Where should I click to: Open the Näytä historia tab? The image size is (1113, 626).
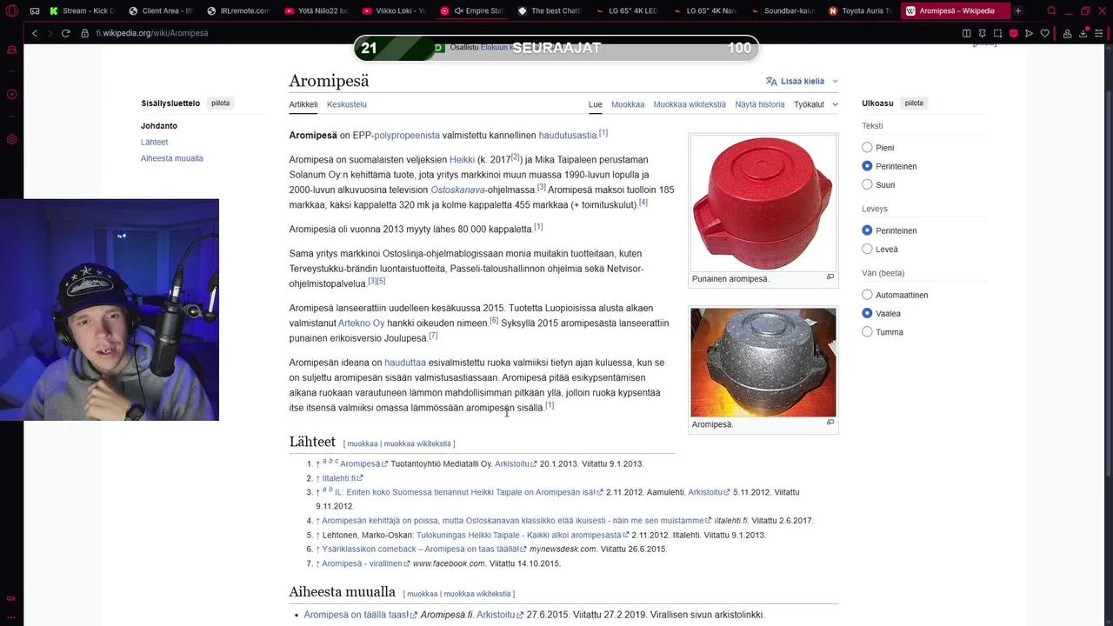760,104
